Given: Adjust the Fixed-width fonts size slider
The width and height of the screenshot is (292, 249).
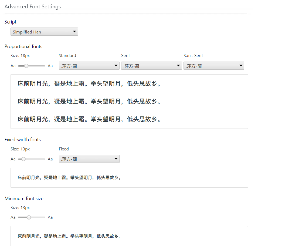Looking at the screenshot, I should coord(32,159).
